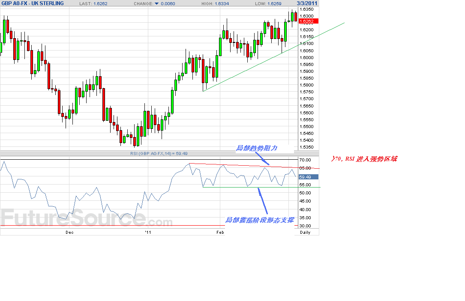Image resolution: width=465 pixels, height=301 pixels.
Task: Click the 70.00 RSI axis label
Action: click(305, 160)
